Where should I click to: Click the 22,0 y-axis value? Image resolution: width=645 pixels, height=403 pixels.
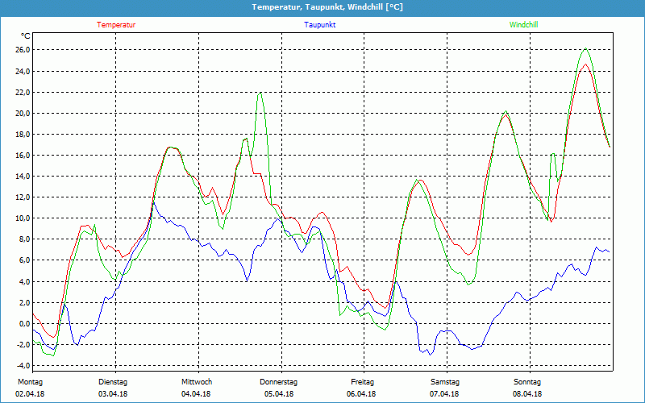point(23,92)
